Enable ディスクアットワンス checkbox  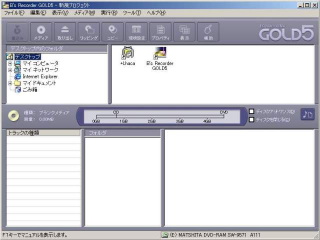coord(251,111)
